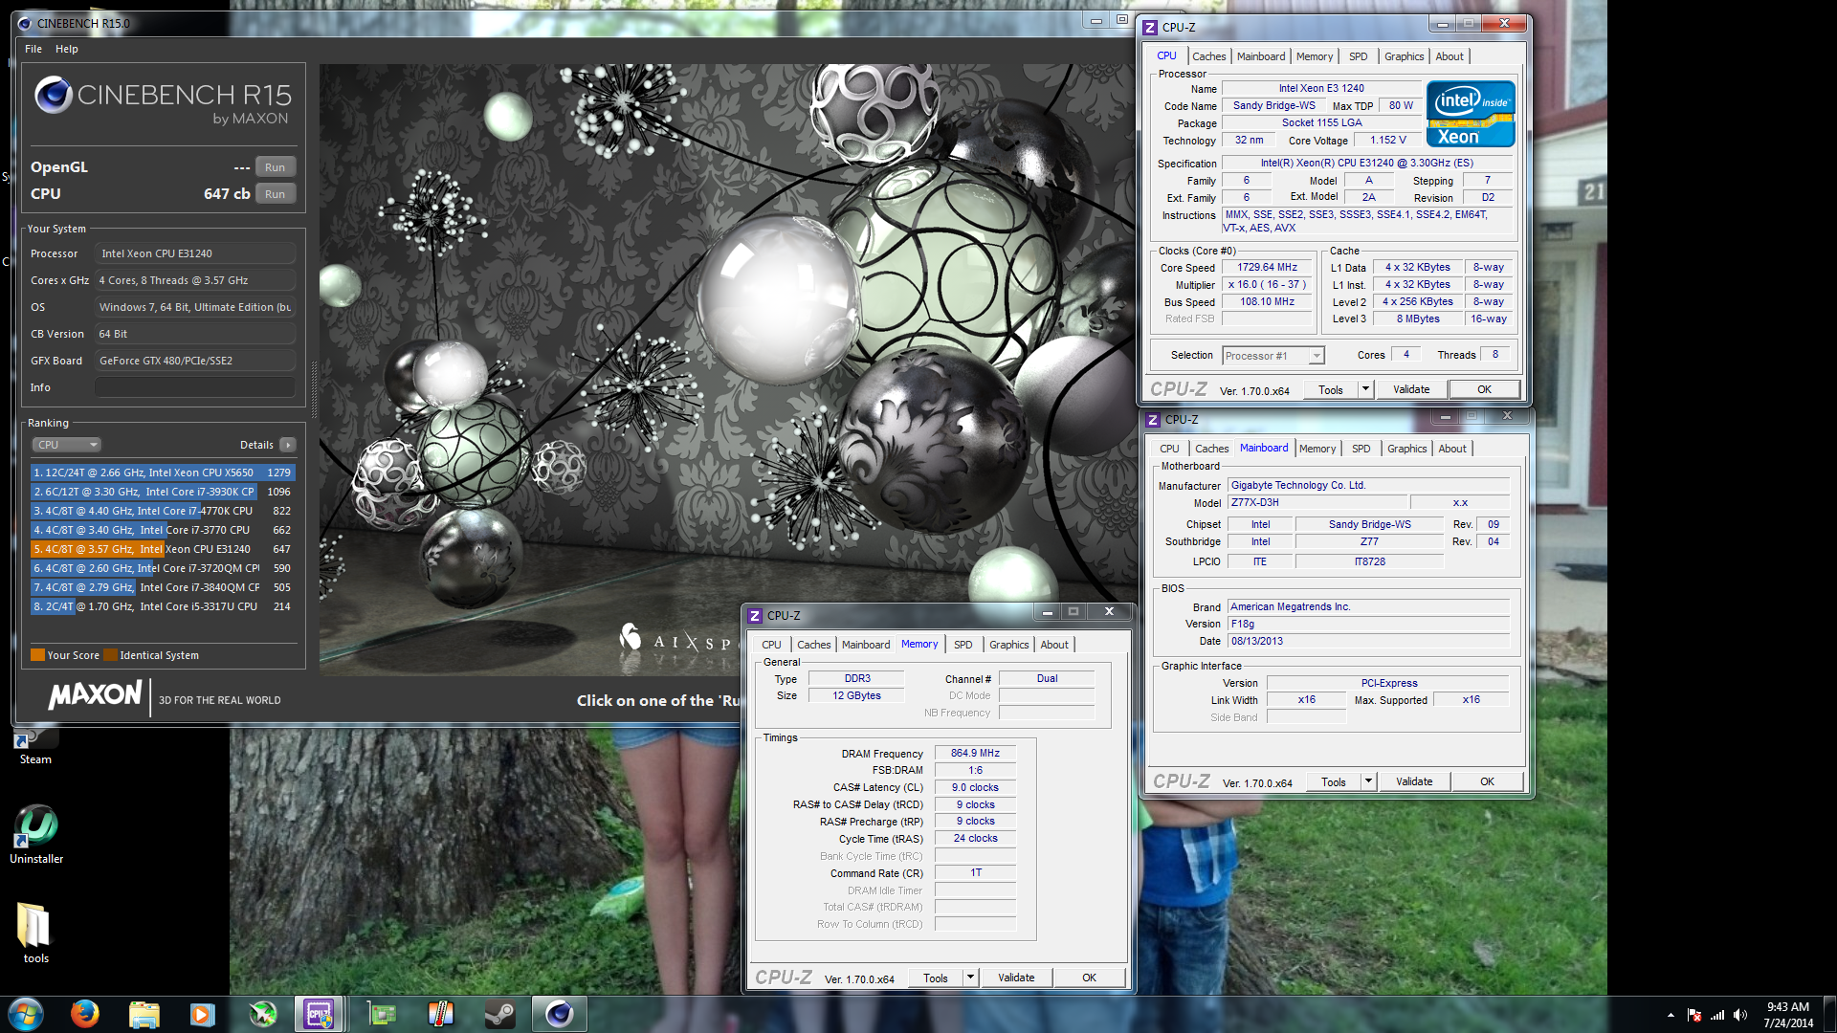Open the ranking CPU dropdown
1837x1033 pixels.
coord(67,445)
